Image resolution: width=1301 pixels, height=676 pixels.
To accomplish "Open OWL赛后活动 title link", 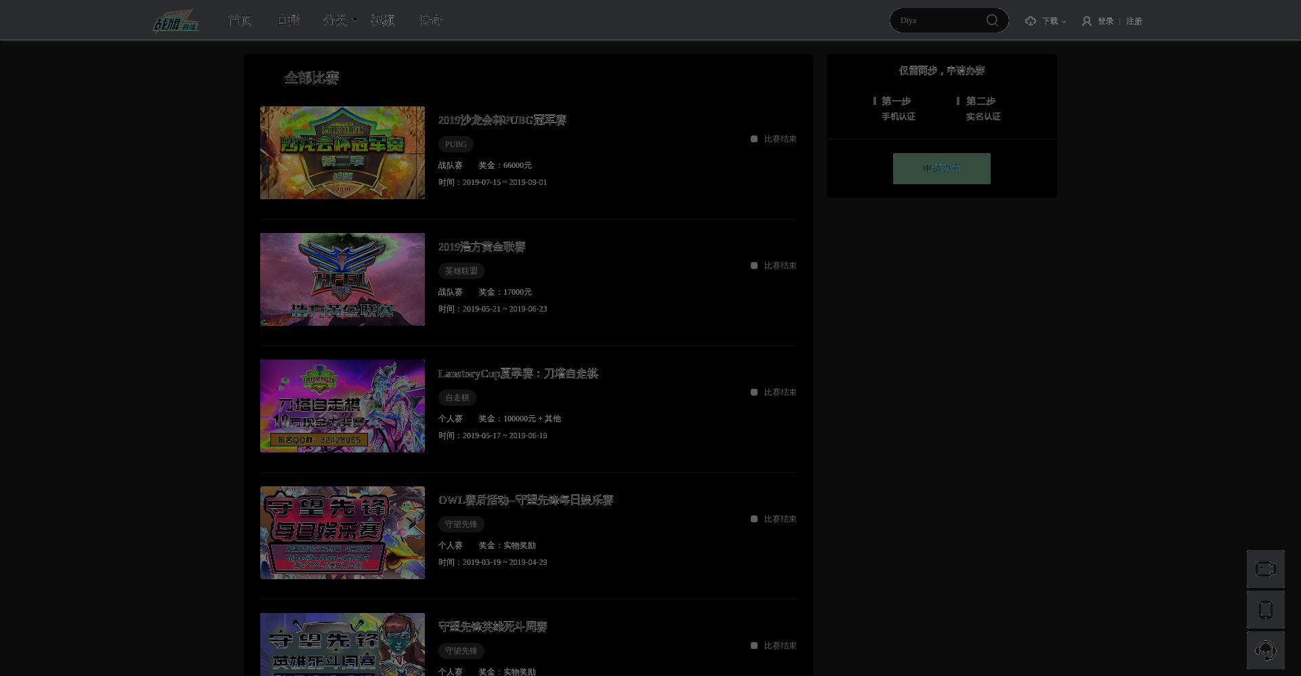I will click(526, 500).
